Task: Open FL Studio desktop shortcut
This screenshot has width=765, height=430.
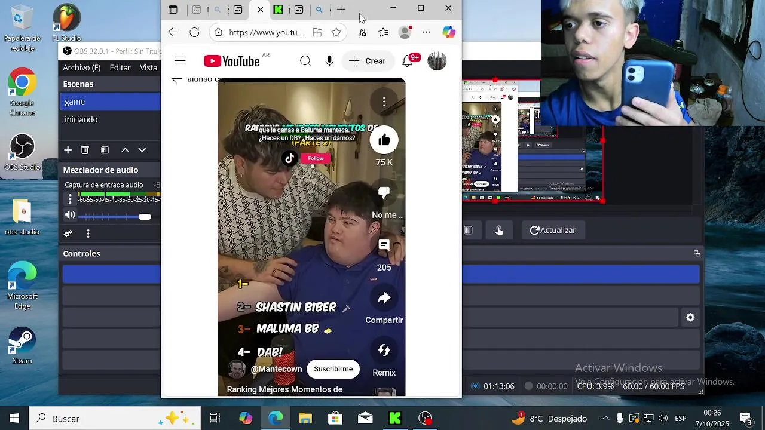Action: pyautogui.click(x=67, y=24)
